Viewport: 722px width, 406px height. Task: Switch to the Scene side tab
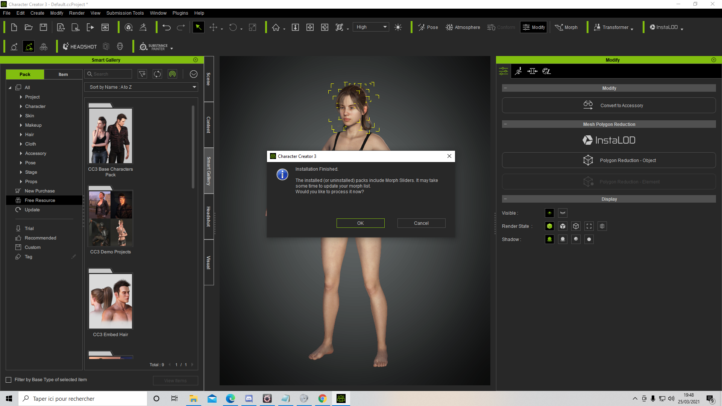point(209,79)
